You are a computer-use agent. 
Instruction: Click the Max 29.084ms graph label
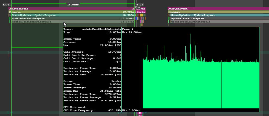[132, 32]
